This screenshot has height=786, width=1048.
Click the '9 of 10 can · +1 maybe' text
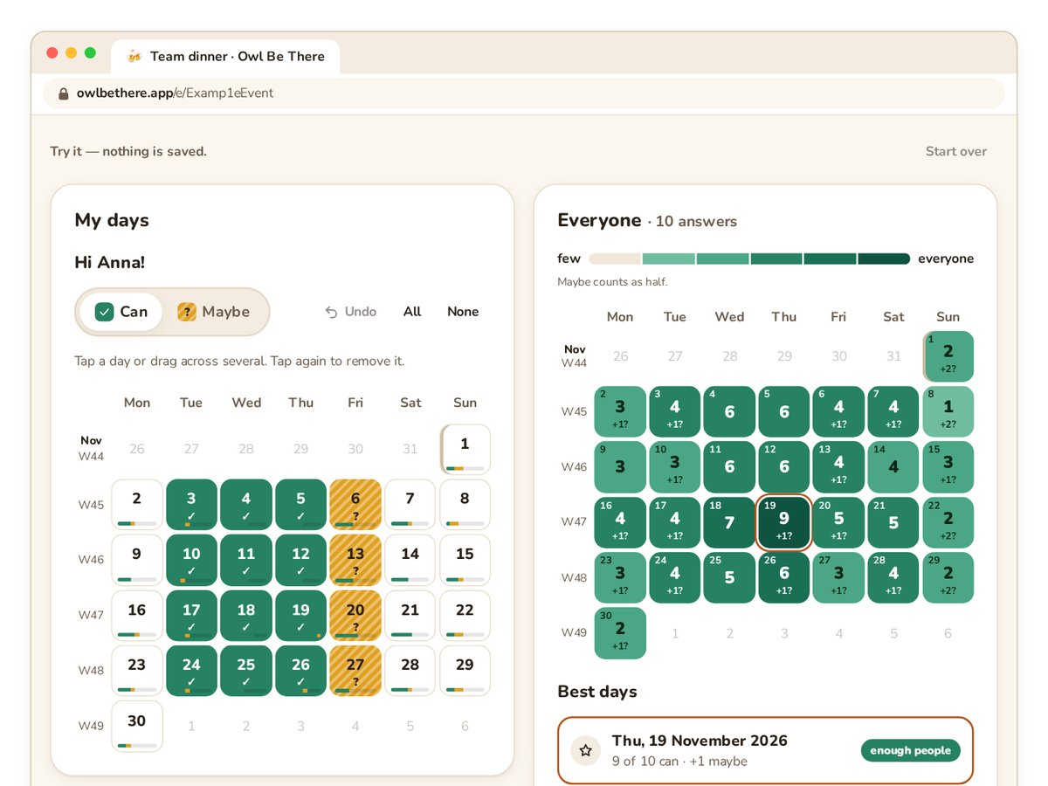tap(679, 762)
